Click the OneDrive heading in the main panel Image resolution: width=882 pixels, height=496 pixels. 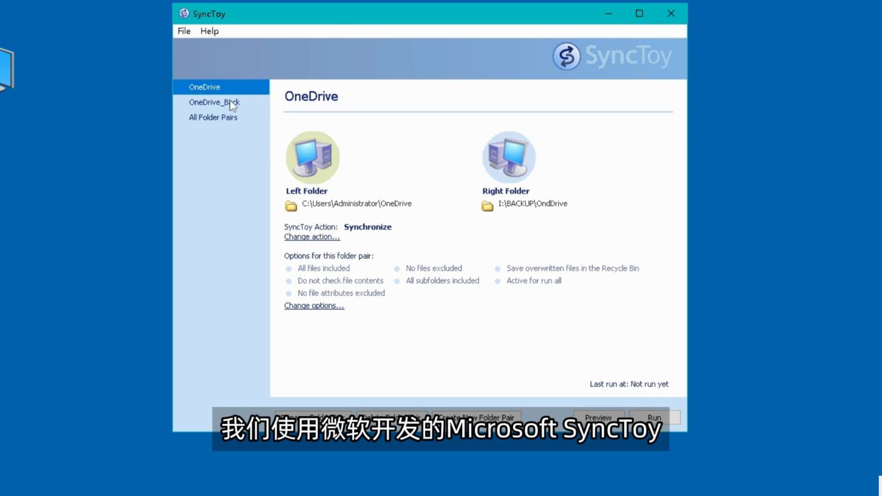tap(311, 96)
